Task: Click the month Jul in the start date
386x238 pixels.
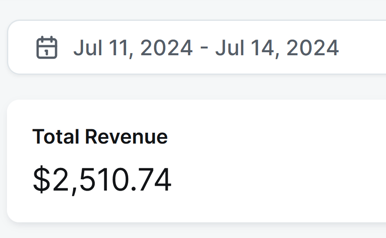Action: 88,48
